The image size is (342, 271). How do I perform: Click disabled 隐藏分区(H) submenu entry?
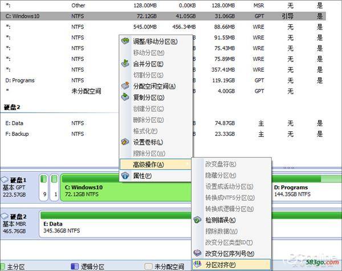[x=231, y=175]
